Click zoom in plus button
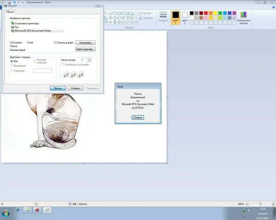 tap(273, 204)
